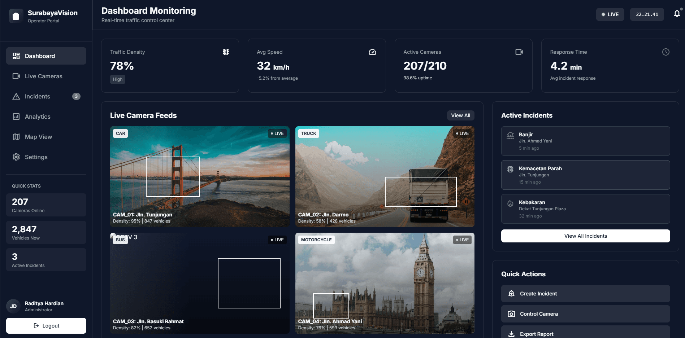The width and height of the screenshot is (685, 338).
Task: Click the clock icon in Response Time card
Action: [666, 52]
